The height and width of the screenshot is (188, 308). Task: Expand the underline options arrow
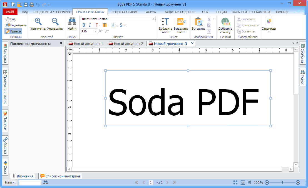click(116, 25)
